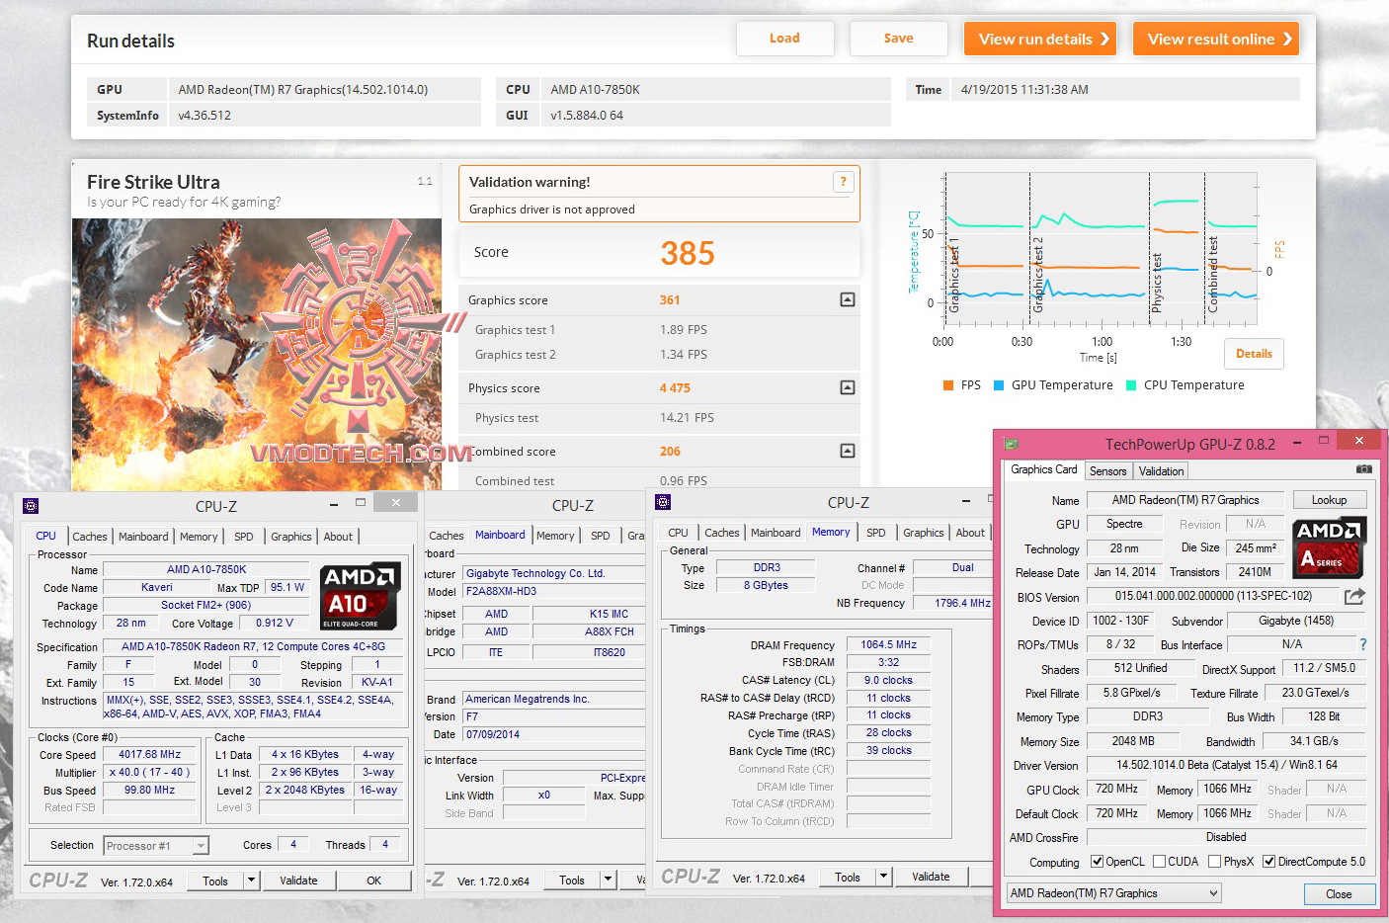Click the AMD A10 logo in CPU-Z
The image size is (1389, 923).
360,596
